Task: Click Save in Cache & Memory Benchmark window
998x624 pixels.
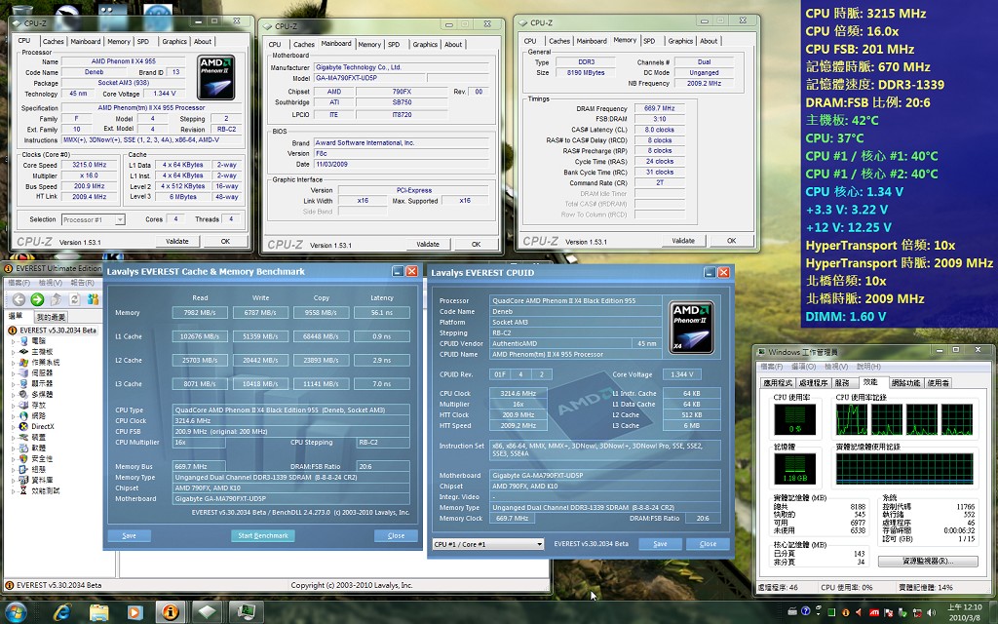Action: click(130, 536)
